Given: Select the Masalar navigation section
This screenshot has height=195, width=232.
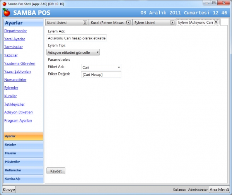Looking at the screenshot, I should point(24,153).
